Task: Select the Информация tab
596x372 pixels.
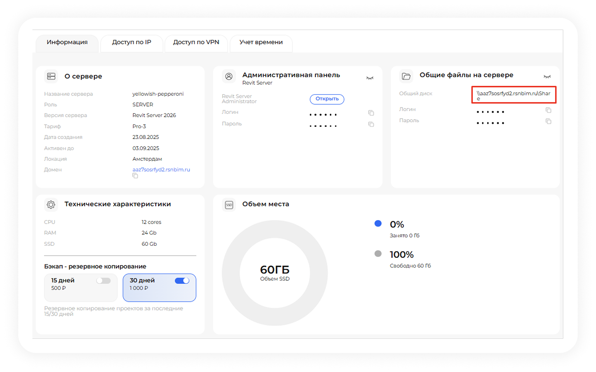Action: point(67,42)
